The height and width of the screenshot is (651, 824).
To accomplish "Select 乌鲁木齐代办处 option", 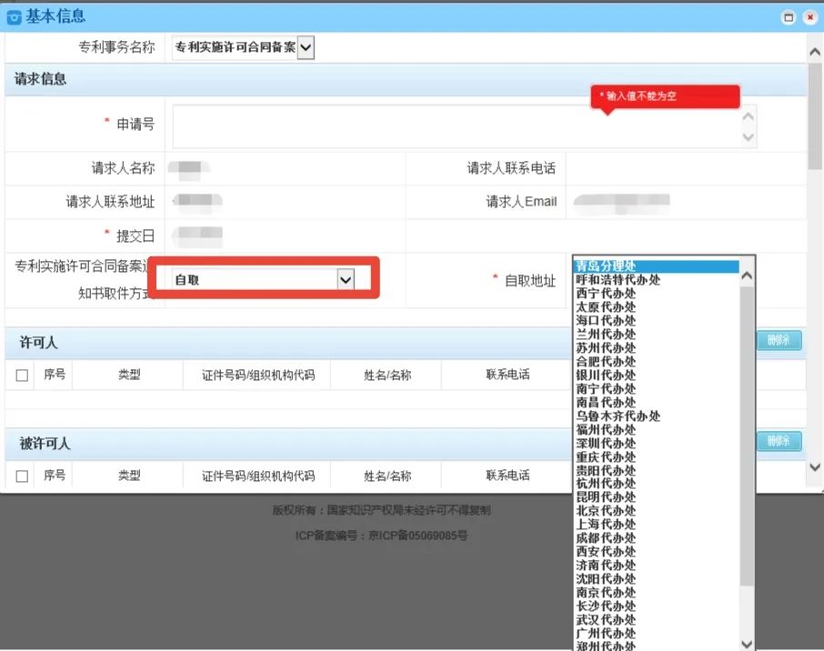I will coord(657,416).
